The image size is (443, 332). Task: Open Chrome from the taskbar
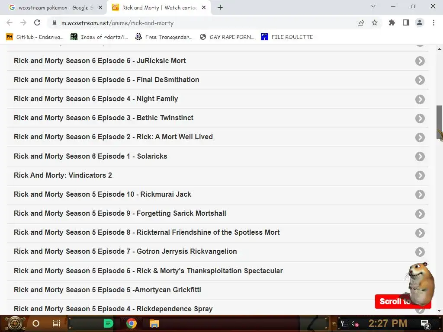coord(132,323)
